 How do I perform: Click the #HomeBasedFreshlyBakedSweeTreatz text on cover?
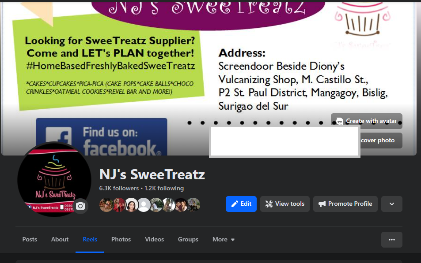[x=110, y=66]
